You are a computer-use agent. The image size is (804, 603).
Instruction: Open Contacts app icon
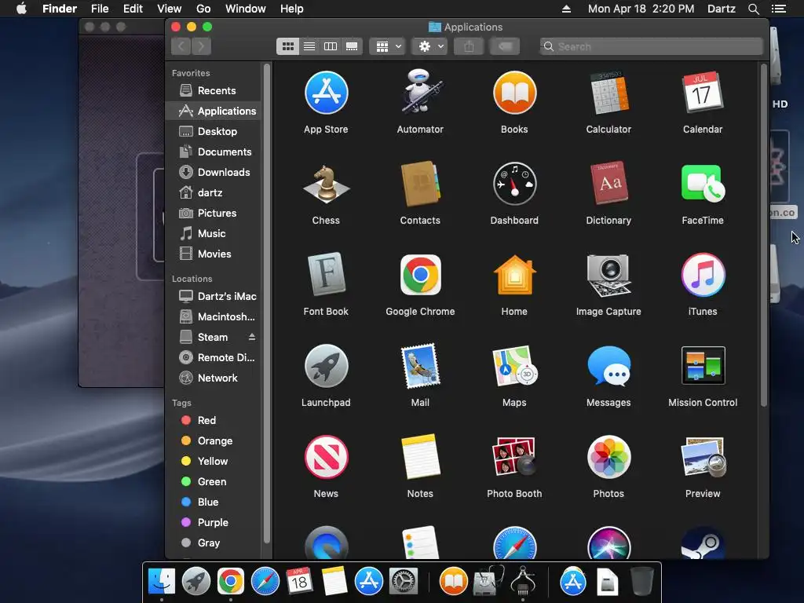coord(420,184)
